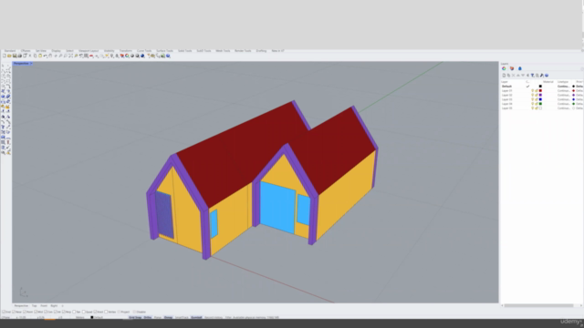
Task: Click the Delete layer X icon
Action: coord(513,75)
